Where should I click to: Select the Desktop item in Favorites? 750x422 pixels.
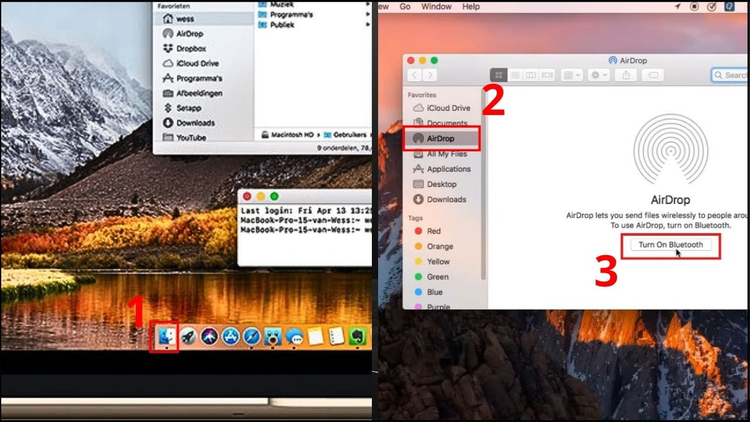click(442, 184)
